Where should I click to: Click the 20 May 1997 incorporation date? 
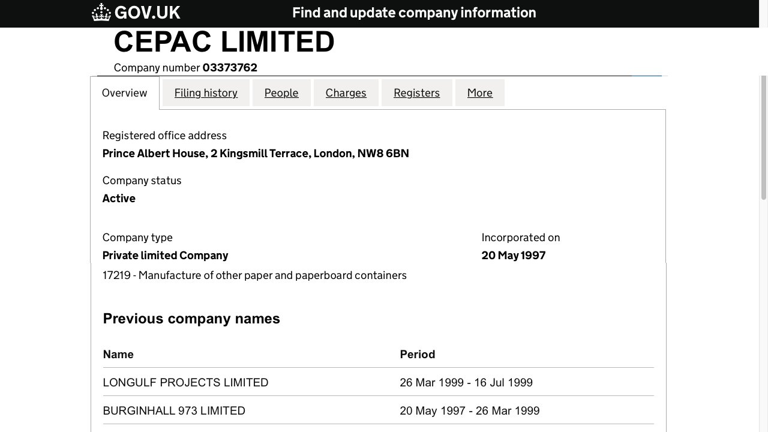click(x=514, y=256)
